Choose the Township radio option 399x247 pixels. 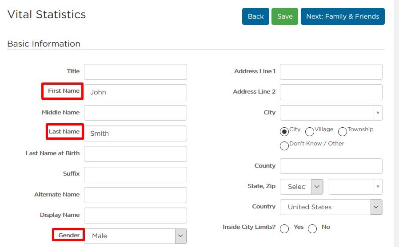[x=343, y=132]
